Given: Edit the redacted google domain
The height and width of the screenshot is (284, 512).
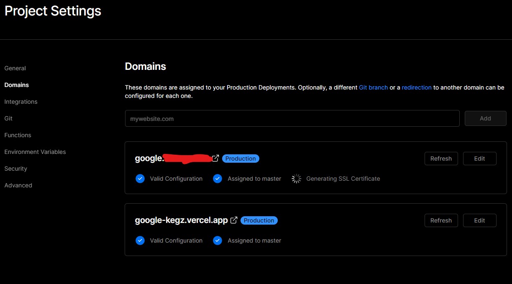Looking at the screenshot, I should point(479,159).
